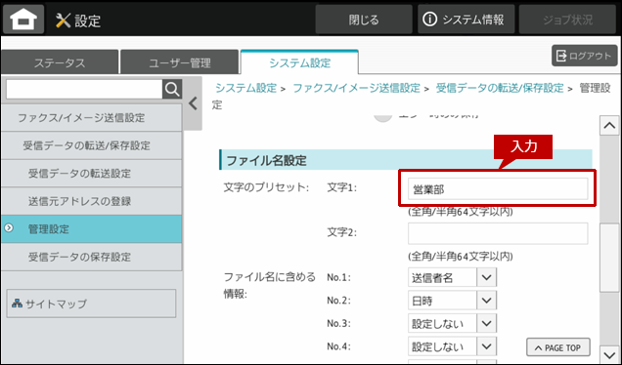Select 管理設定 in the sidebar

(91, 228)
